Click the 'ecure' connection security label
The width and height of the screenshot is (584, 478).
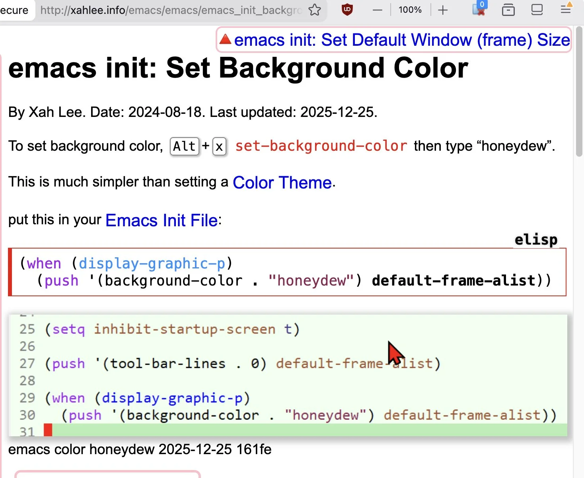click(14, 10)
